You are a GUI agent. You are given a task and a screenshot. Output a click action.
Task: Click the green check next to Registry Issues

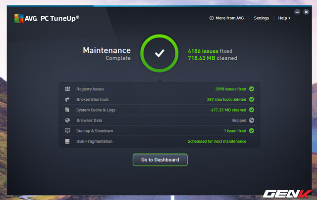[252, 89]
